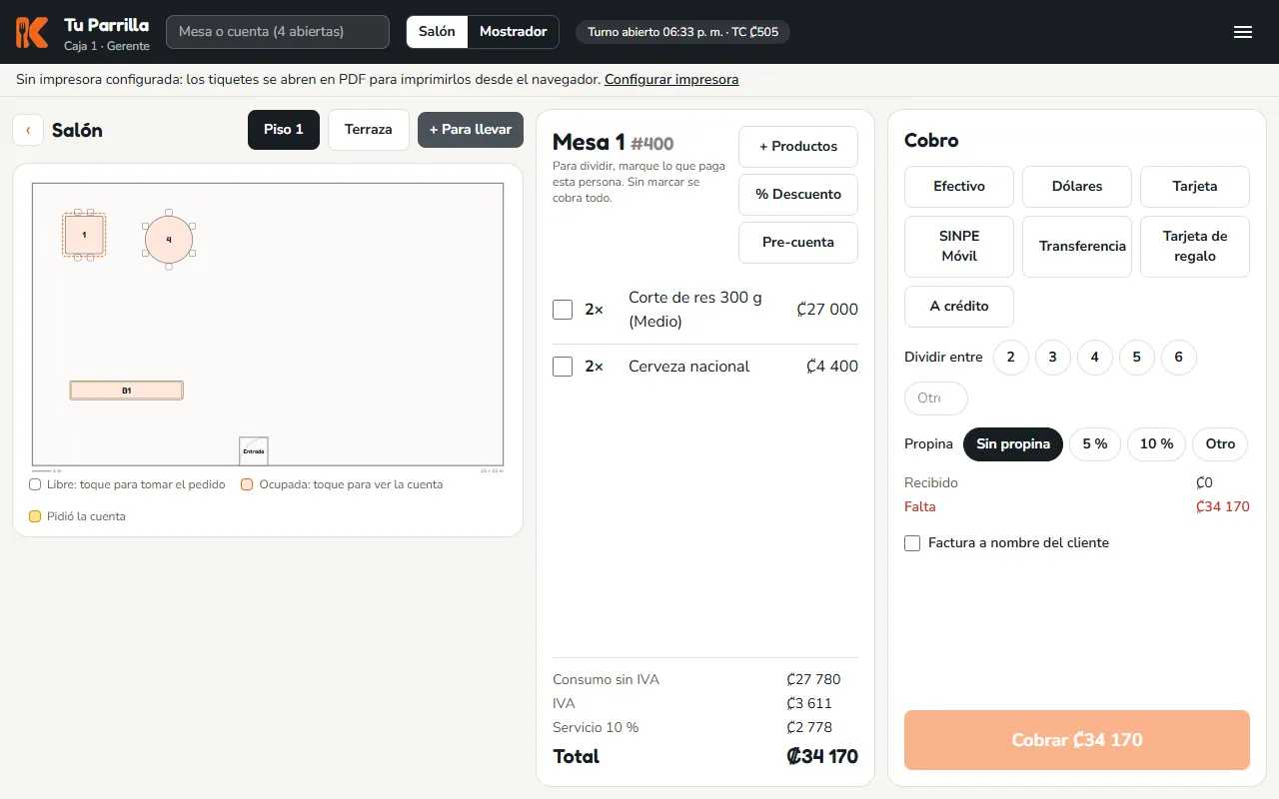
Task: Pay with Tarjeta
Action: [x=1195, y=187]
